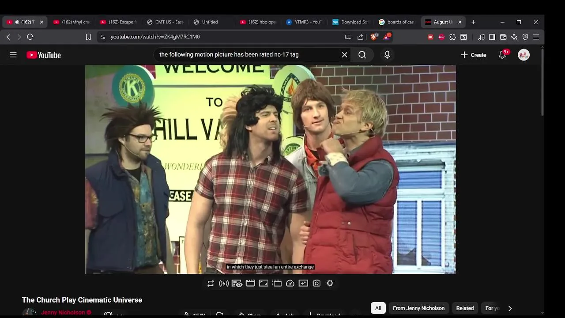Toggle the loop video icon below the player

(211, 284)
